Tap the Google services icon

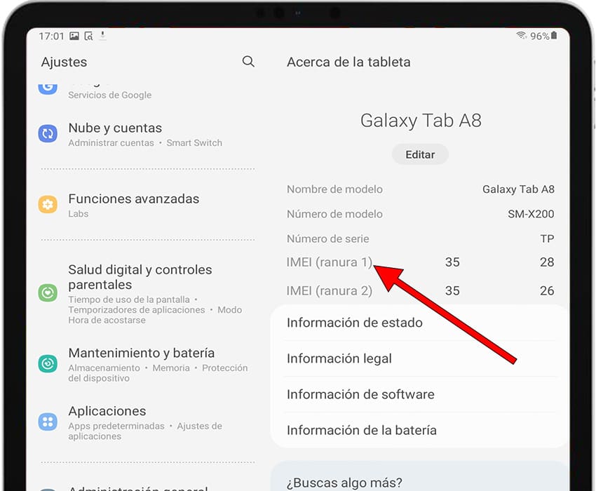click(x=48, y=88)
